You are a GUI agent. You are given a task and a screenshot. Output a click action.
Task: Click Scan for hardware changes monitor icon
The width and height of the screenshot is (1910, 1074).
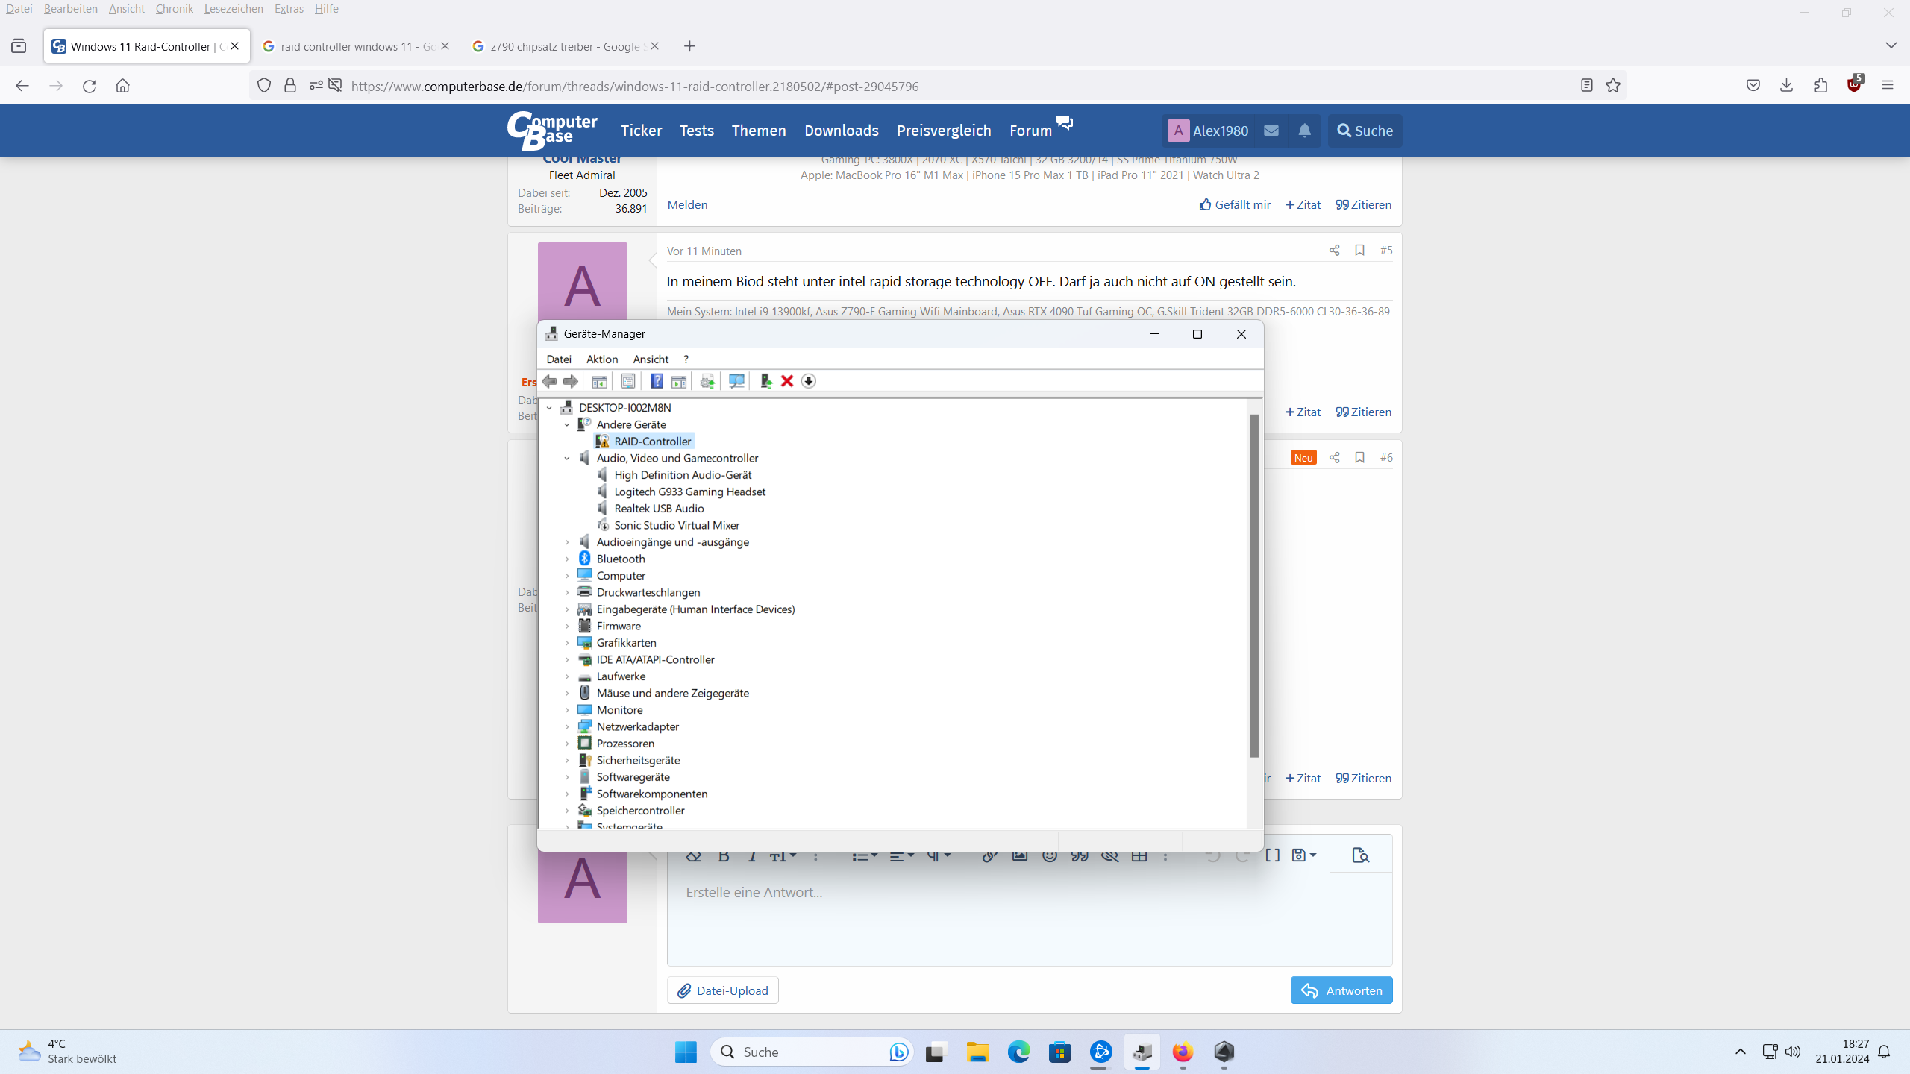736,381
